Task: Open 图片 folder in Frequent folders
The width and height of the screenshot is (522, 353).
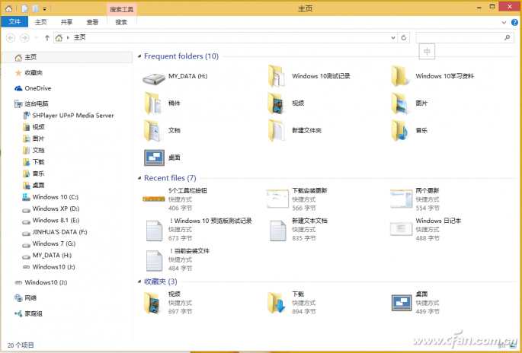Action: click(x=400, y=103)
